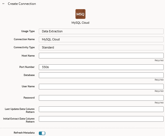This screenshot has height=136, width=165.
Task: Click the Connection Name field
Action: (x=101, y=39)
